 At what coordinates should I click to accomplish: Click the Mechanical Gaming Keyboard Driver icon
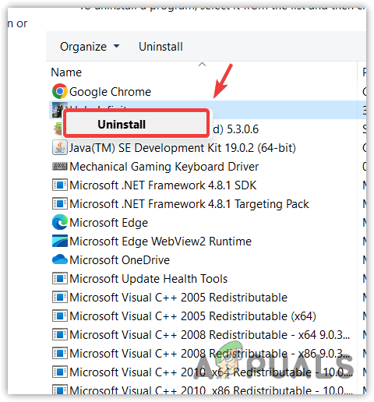tap(60, 166)
